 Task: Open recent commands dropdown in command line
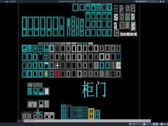pos(25,121)
